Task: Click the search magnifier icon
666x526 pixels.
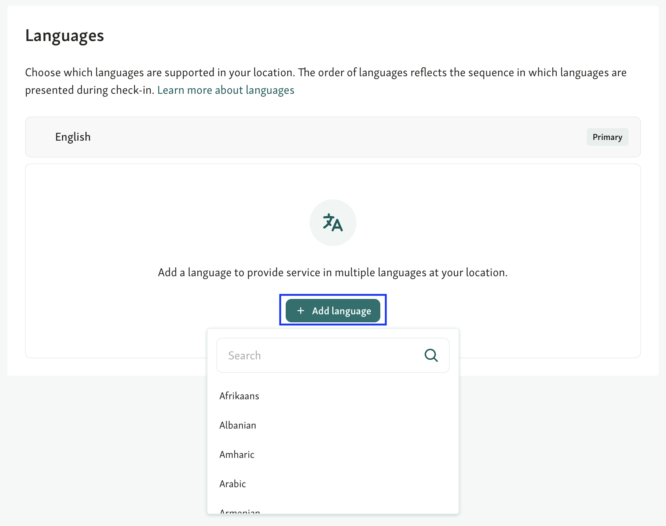Action: tap(431, 355)
